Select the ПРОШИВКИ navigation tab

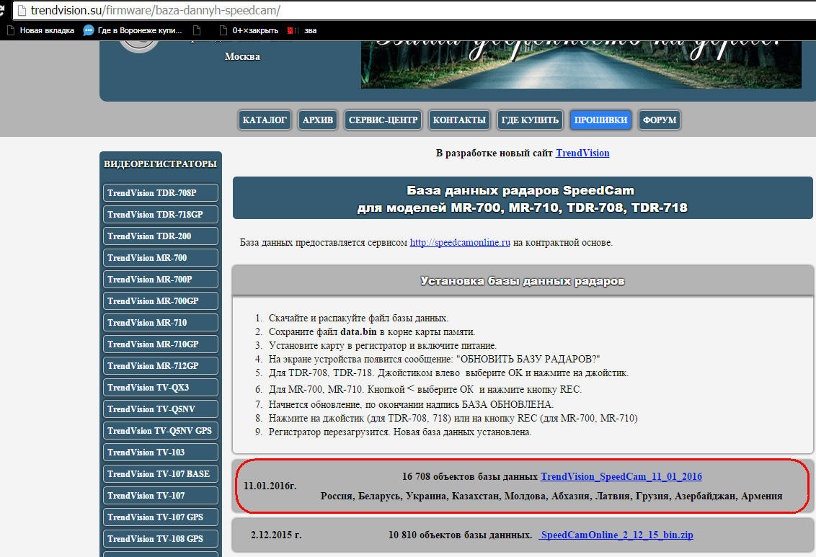click(x=600, y=120)
